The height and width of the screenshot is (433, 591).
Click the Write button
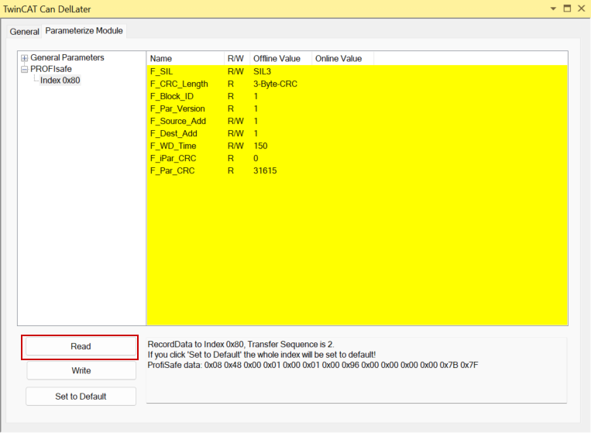tap(81, 370)
